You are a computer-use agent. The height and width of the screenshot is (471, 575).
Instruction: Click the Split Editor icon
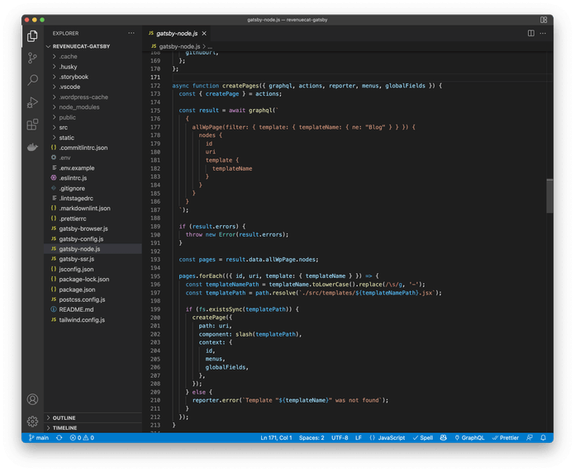[531, 33]
